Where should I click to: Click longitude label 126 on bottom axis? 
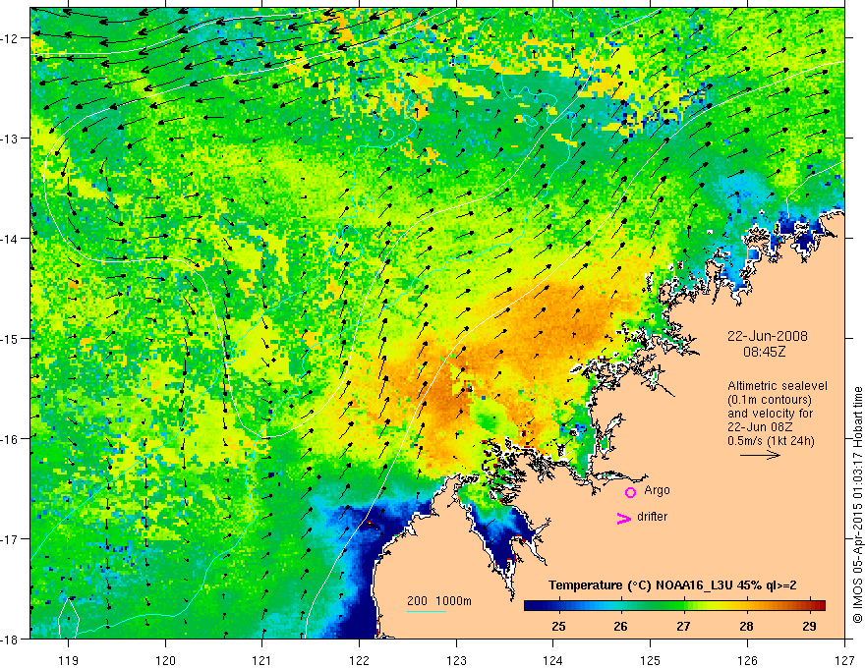coord(747,660)
